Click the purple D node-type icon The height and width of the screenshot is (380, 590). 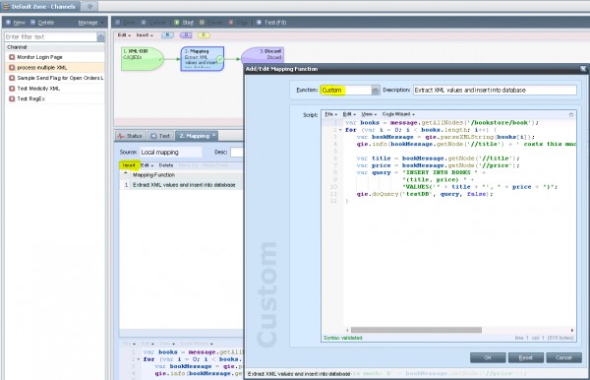coord(186,35)
